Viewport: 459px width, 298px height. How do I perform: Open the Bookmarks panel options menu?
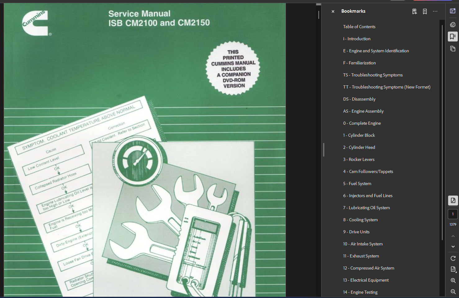(435, 11)
